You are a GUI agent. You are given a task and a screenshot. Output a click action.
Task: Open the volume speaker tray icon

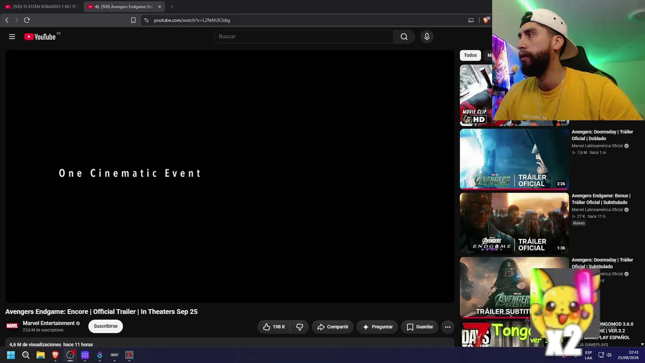pos(609,355)
